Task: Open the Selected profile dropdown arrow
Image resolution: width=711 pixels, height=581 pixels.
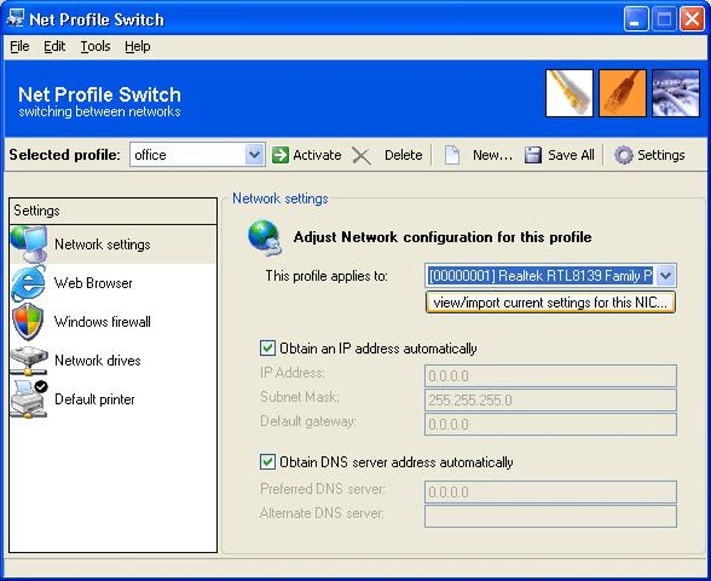Action: click(254, 155)
